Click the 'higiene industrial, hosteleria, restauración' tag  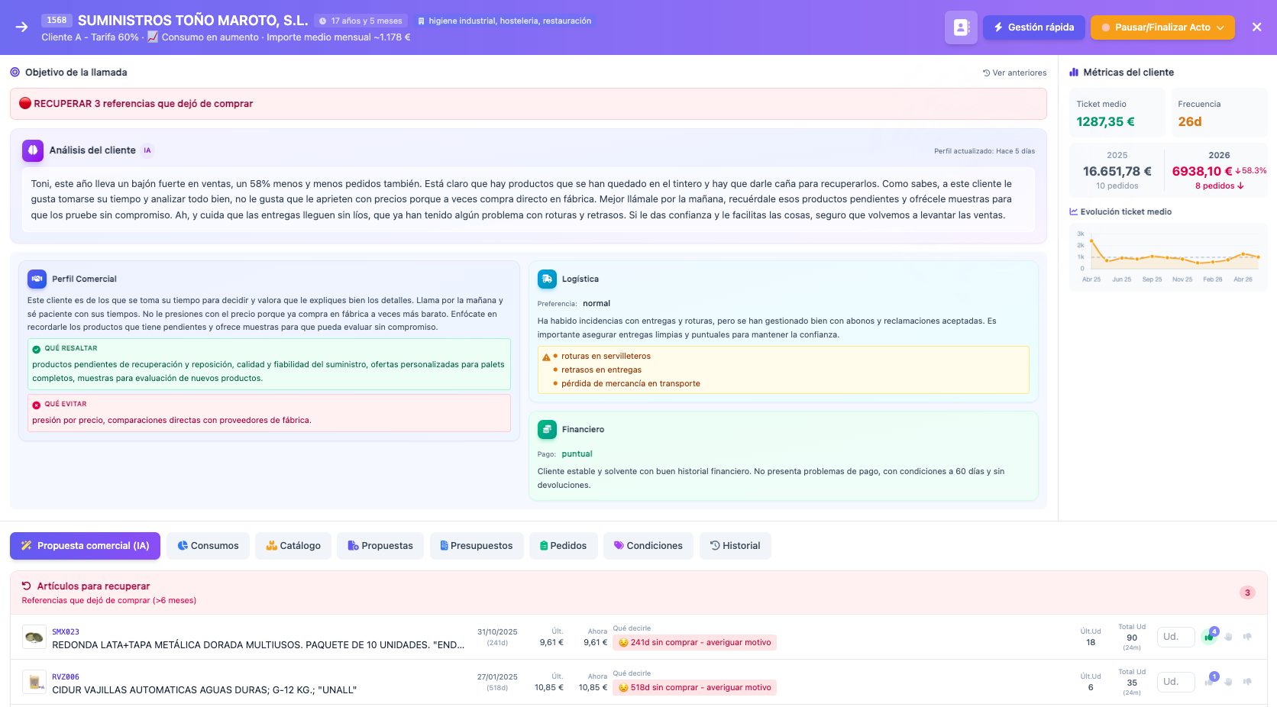(x=504, y=21)
